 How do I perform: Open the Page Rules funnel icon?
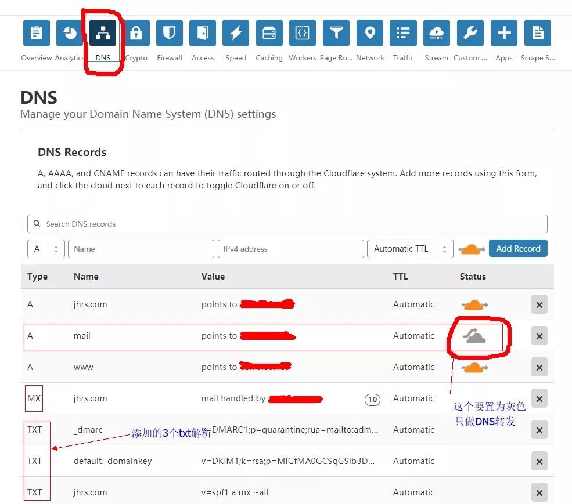pyautogui.click(x=336, y=33)
